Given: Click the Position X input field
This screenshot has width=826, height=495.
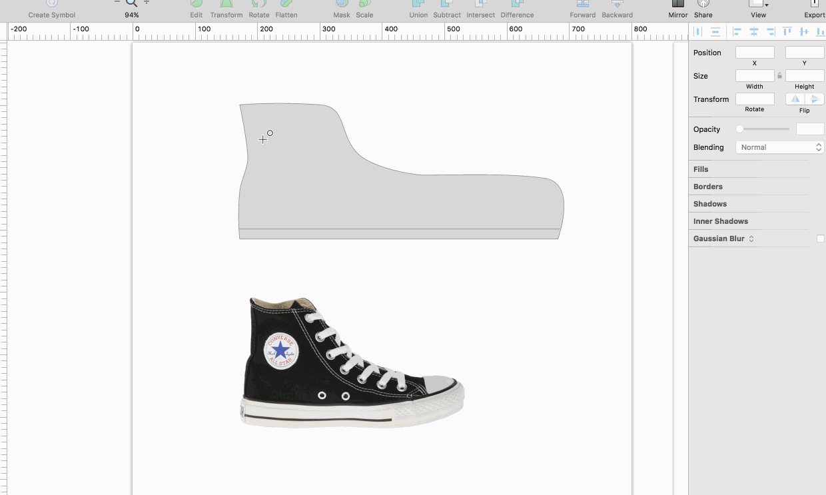Looking at the screenshot, I should point(755,52).
